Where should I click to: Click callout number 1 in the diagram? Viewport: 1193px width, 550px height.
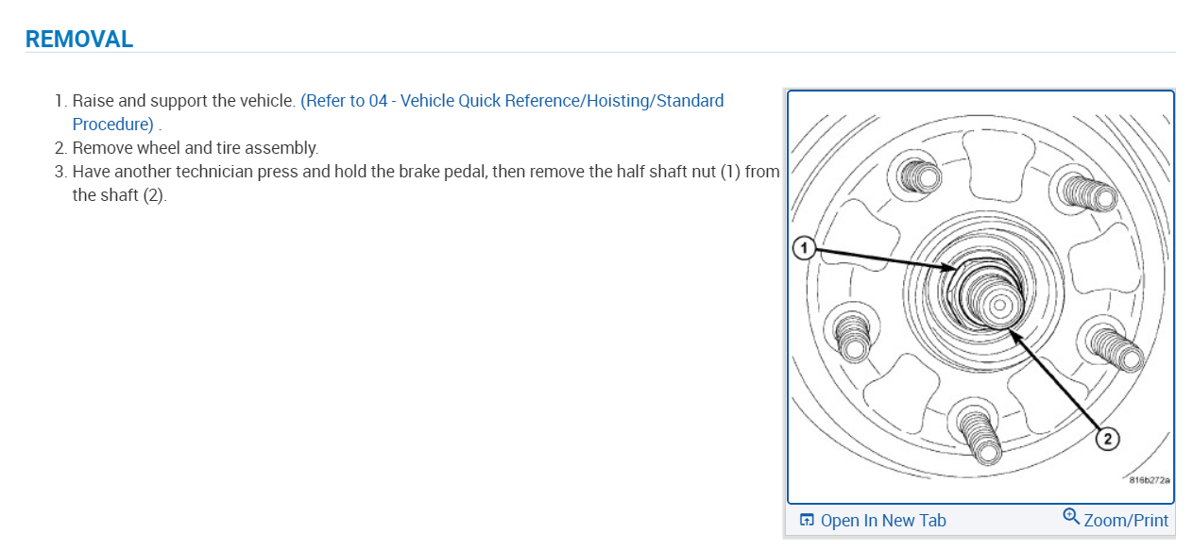tap(804, 247)
